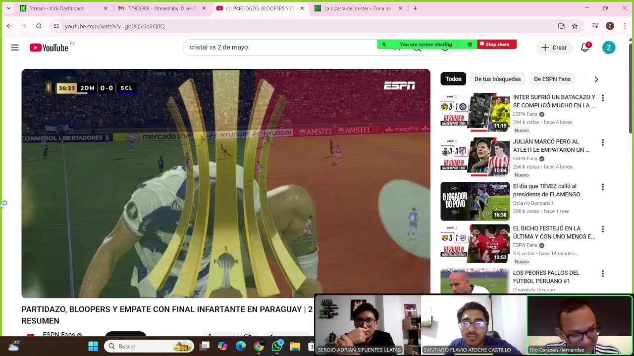Open the Chocolate Peruano channel link
The image size is (634, 356).
click(x=534, y=290)
